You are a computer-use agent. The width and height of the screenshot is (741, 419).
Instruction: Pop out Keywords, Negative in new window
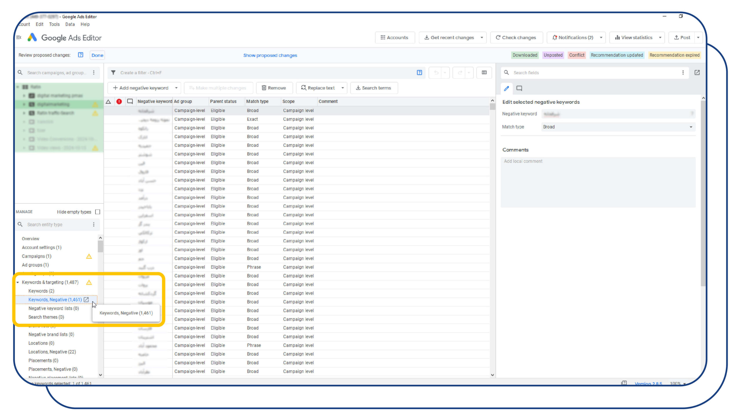[86, 300]
